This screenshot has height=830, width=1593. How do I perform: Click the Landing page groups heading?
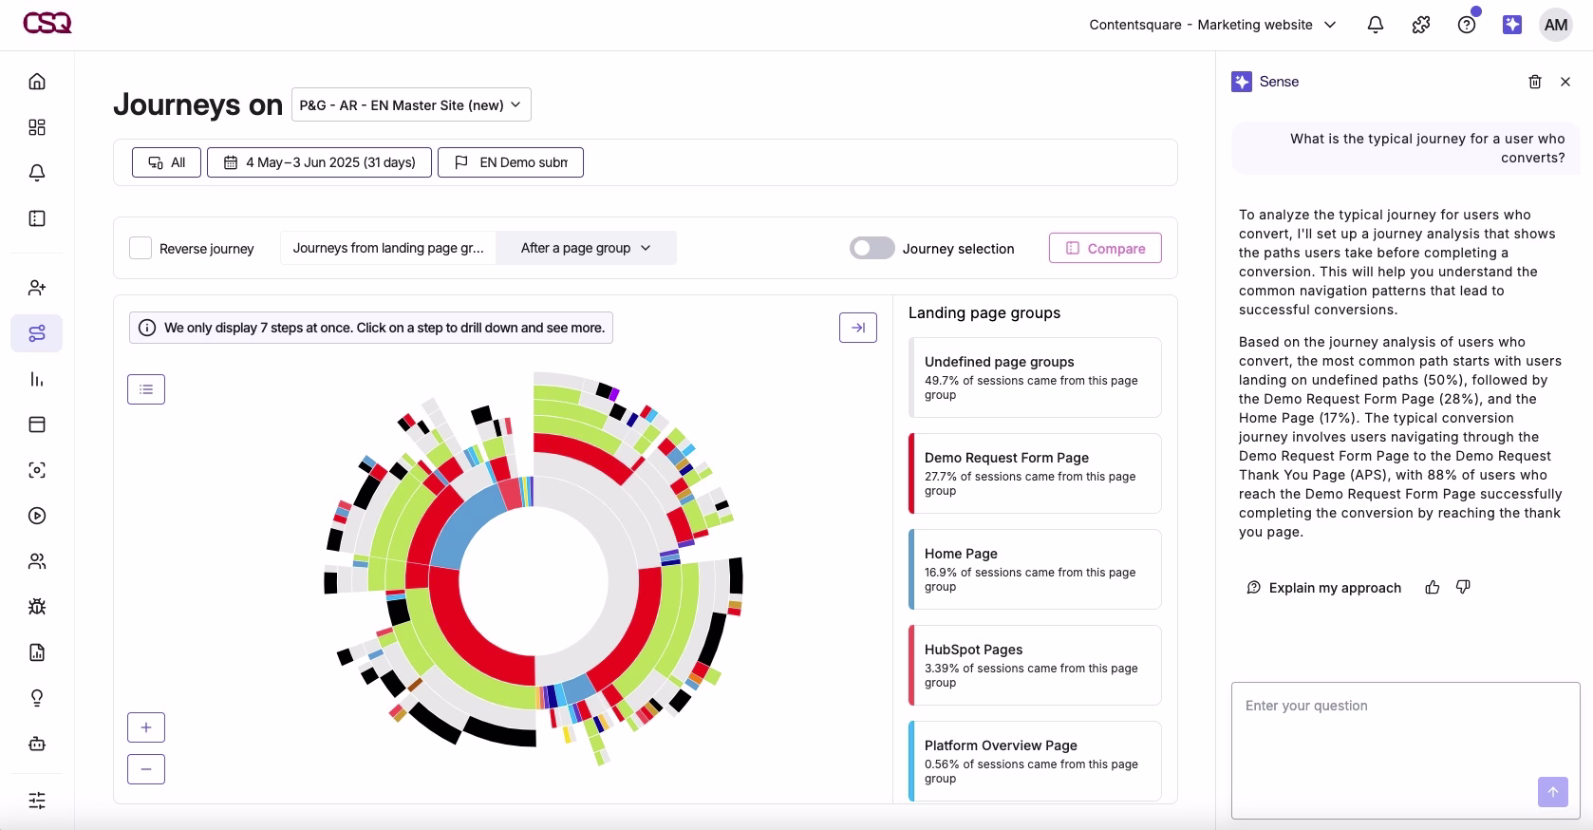click(984, 312)
